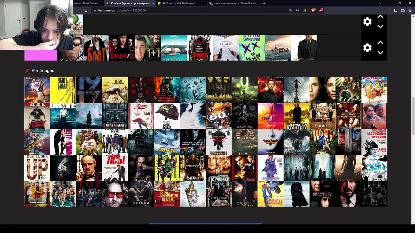Click the translate page icon

pyautogui.click(x=291, y=10)
